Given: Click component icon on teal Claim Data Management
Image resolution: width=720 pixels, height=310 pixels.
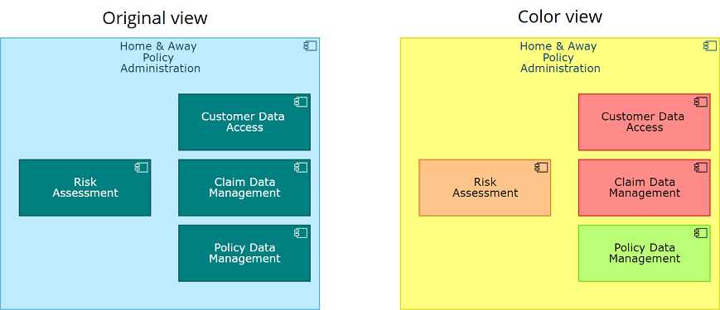Looking at the screenshot, I should tap(301, 168).
